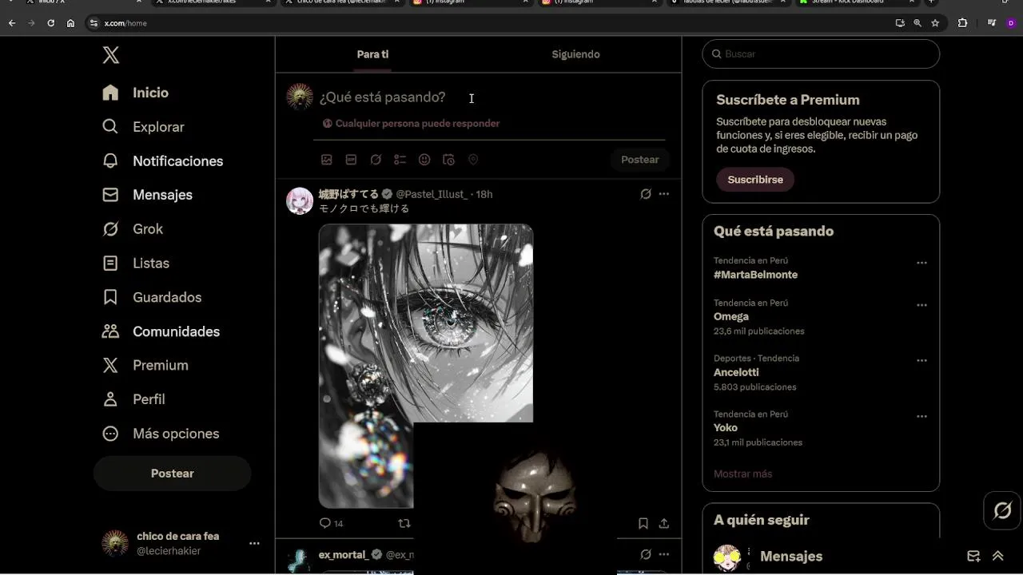Switch to the Siguiendo tab

575,54
